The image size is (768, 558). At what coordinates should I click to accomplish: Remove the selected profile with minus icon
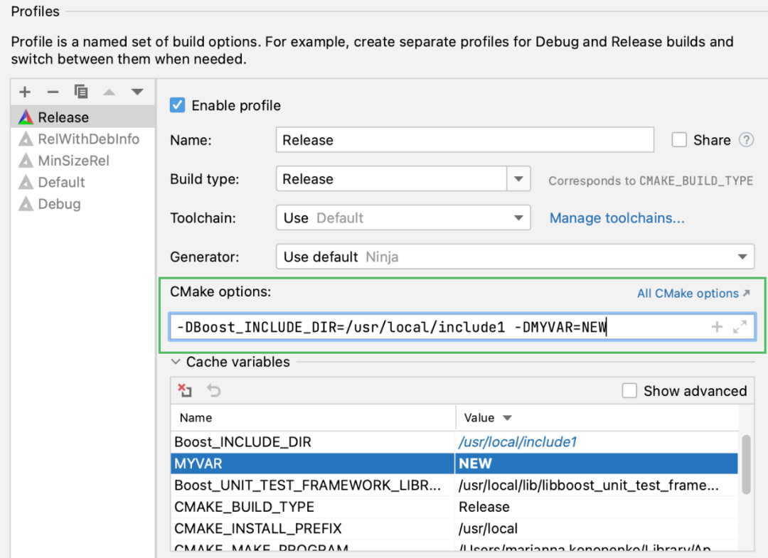pyautogui.click(x=53, y=92)
